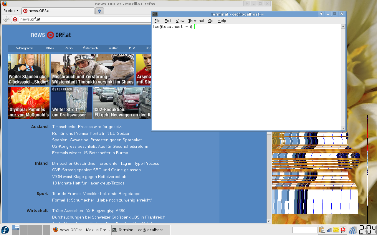Screen dimensions: 377x235
Task: Switch to first workspace in the pager
Action: tap(16, 227)
